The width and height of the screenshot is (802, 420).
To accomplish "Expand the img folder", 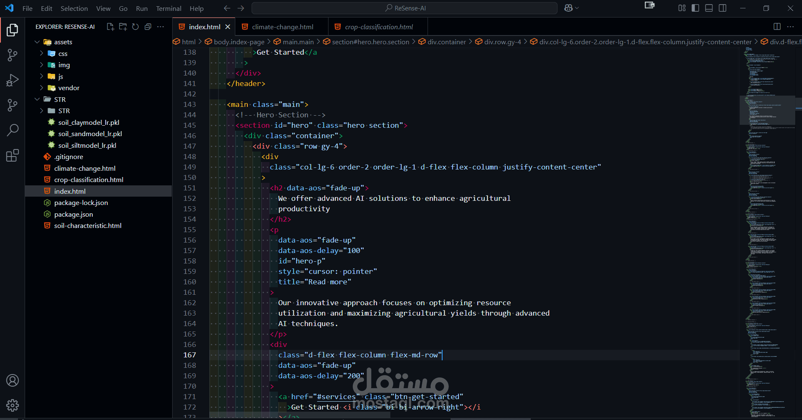I will click(x=41, y=65).
